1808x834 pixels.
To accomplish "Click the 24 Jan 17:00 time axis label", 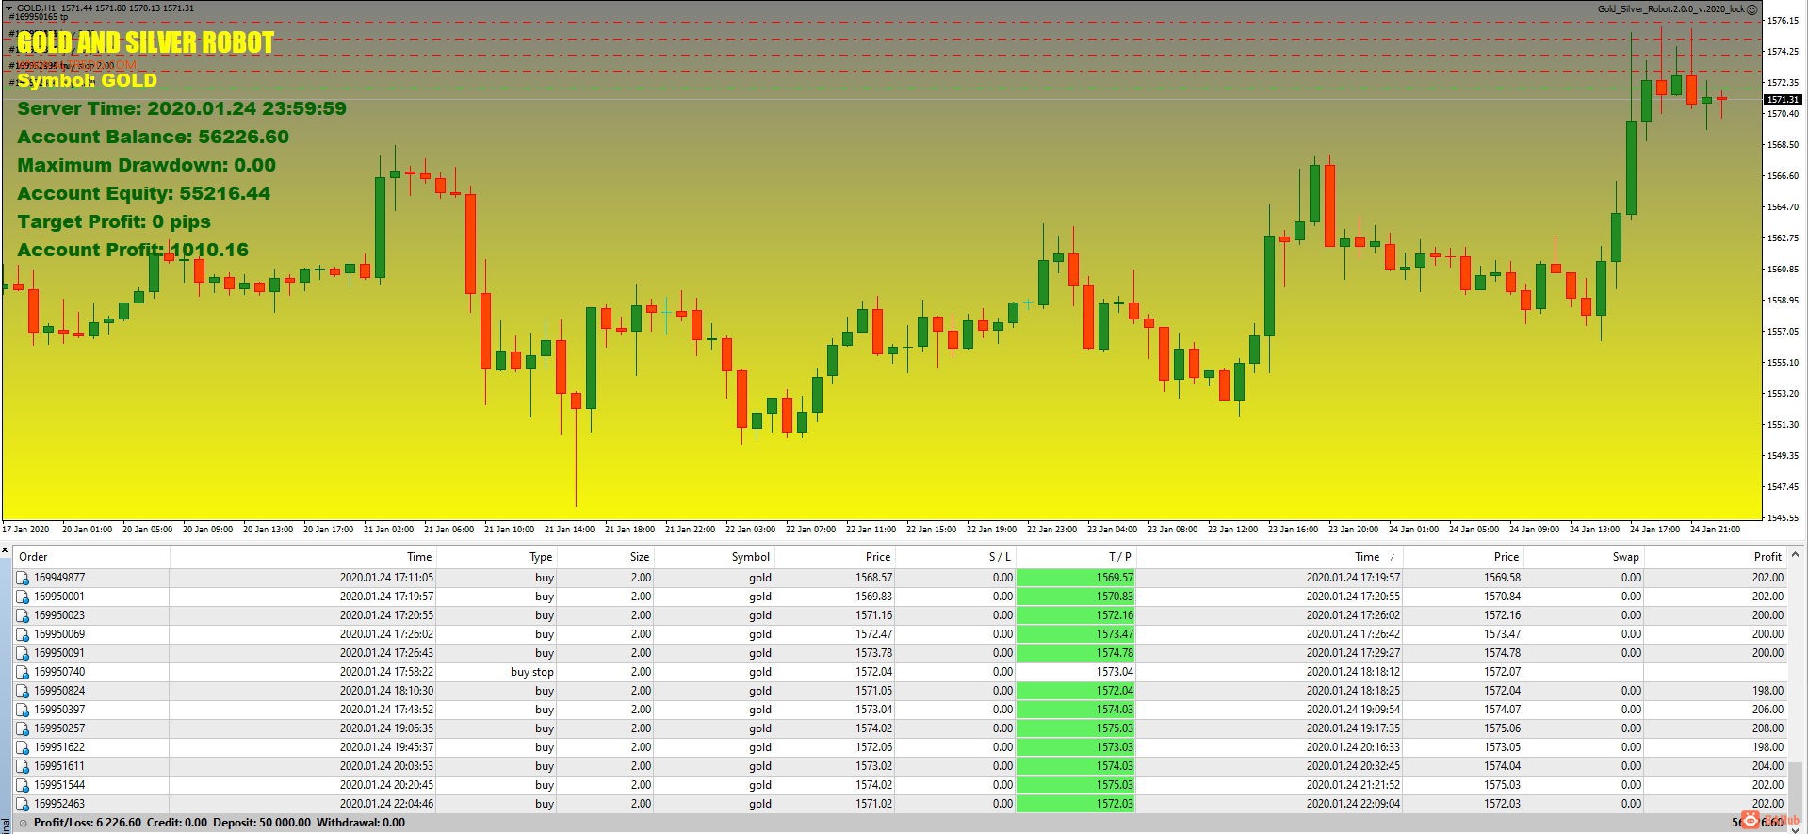I will pyautogui.click(x=1654, y=530).
